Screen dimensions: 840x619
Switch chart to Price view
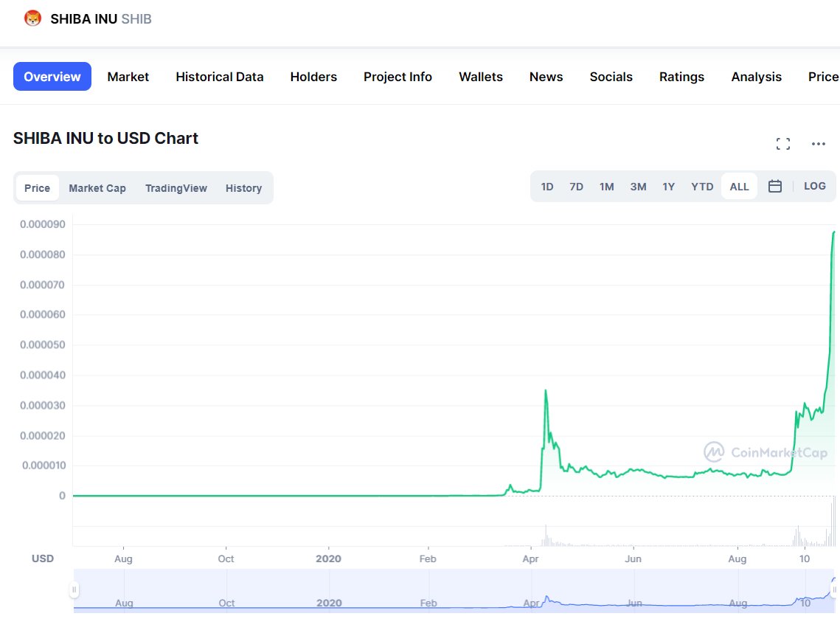(x=37, y=188)
